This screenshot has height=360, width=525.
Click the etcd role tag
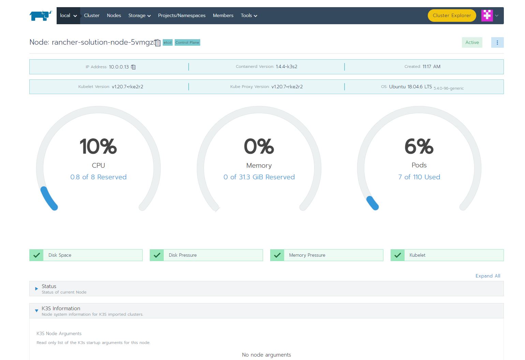point(167,43)
